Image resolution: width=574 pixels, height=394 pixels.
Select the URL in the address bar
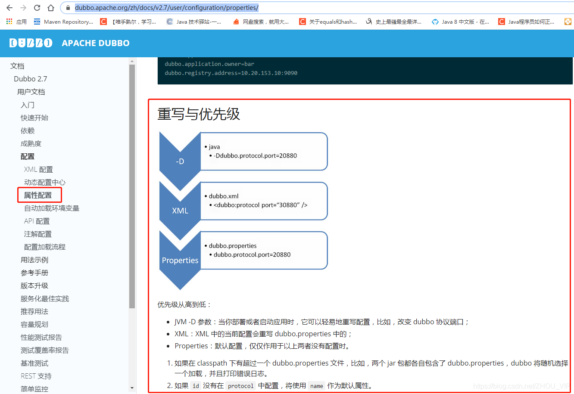(x=167, y=8)
